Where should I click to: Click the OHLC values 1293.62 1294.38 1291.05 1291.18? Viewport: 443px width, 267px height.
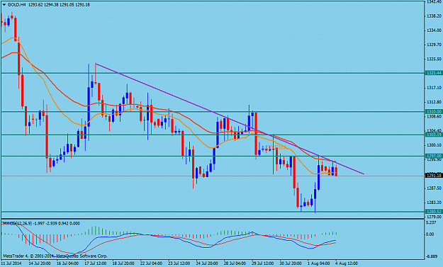pos(59,5)
